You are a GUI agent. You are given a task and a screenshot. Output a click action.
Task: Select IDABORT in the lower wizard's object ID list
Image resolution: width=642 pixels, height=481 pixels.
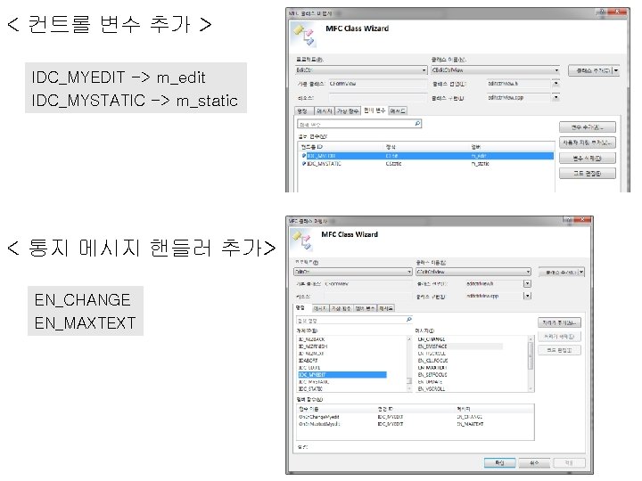(x=308, y=361)
